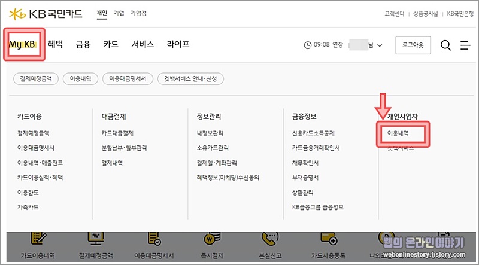This screenshot has width=479, height=265.
Task: Click the 개인사업자 column heading
Action: click(402, 116)
